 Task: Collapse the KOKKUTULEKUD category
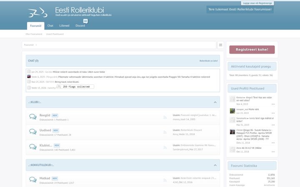215,165
